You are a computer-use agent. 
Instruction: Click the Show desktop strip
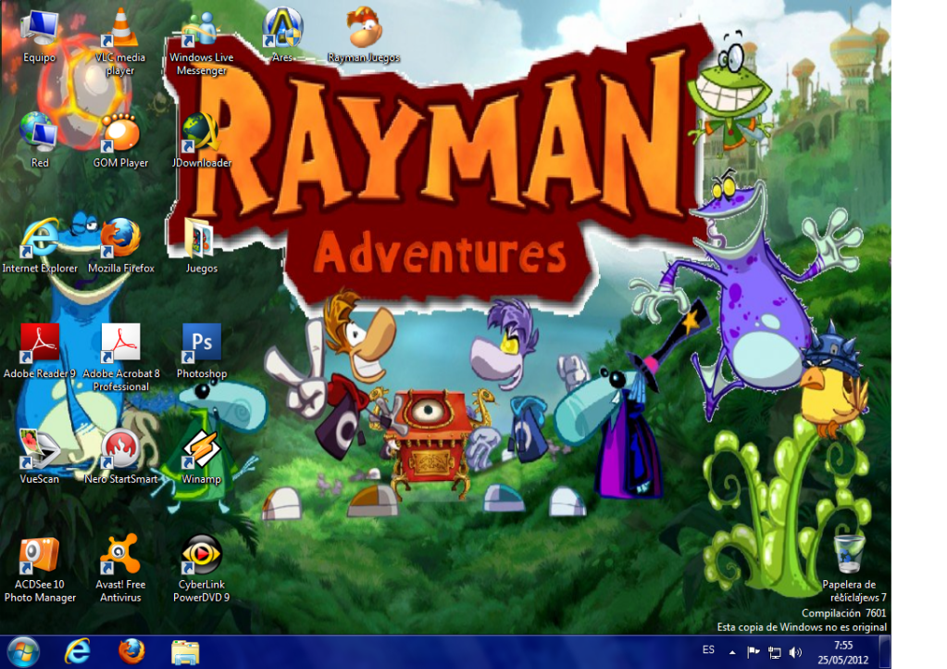point(885,651)
